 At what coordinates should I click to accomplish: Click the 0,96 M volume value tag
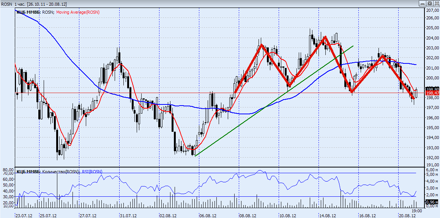coord(432,202)
